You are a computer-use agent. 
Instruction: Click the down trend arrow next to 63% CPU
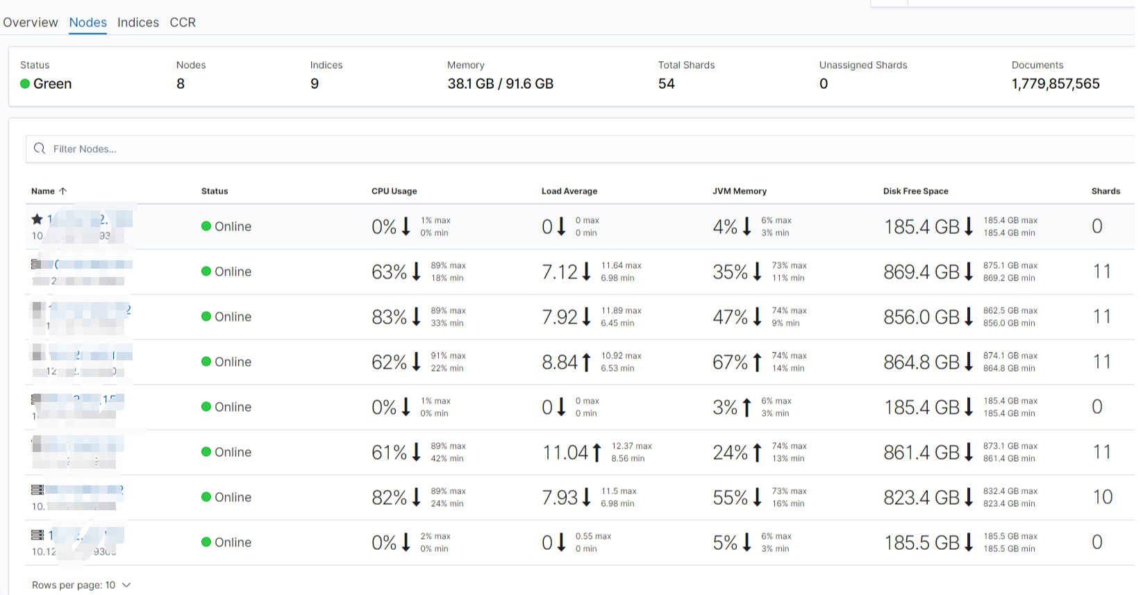point(416,271)
